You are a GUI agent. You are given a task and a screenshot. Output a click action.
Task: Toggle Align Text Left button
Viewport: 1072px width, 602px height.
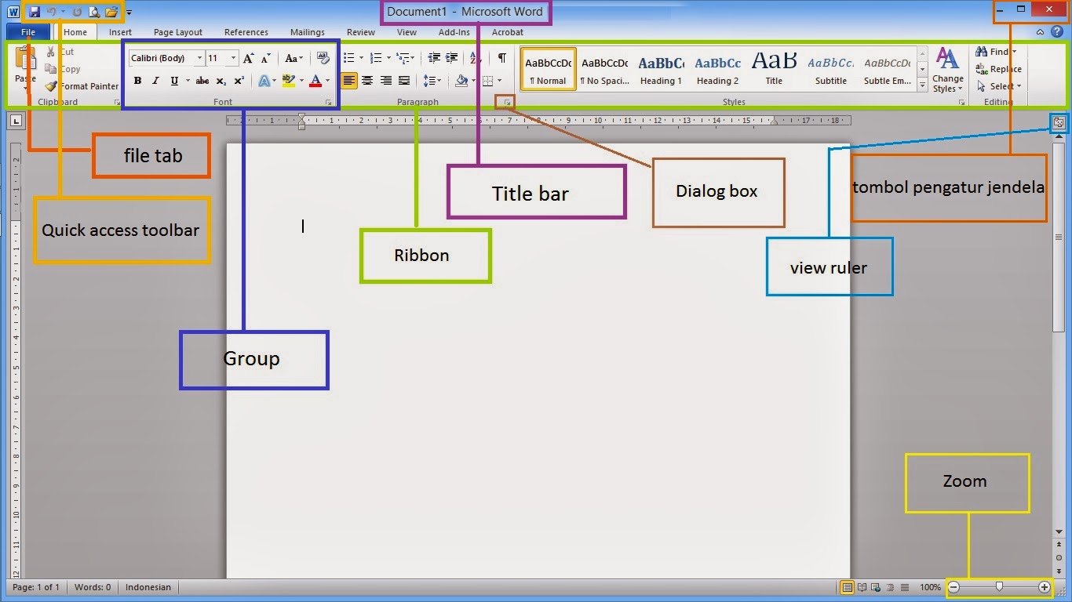[x=349, y=81]
